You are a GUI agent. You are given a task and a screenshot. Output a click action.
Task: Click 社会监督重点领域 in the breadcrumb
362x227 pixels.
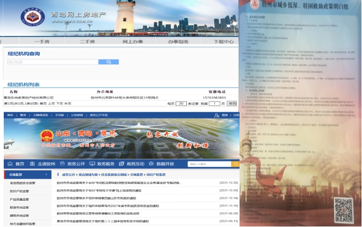[114, 174]
